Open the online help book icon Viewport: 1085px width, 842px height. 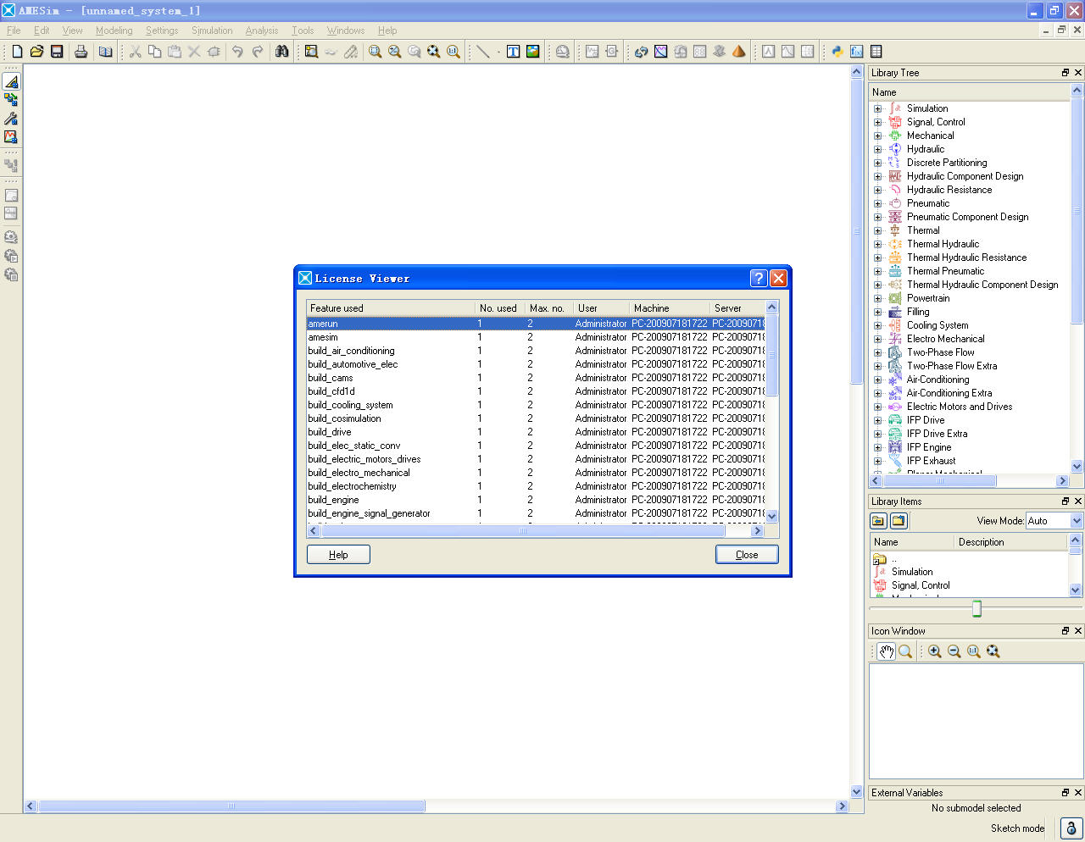(x=105, y=52)
